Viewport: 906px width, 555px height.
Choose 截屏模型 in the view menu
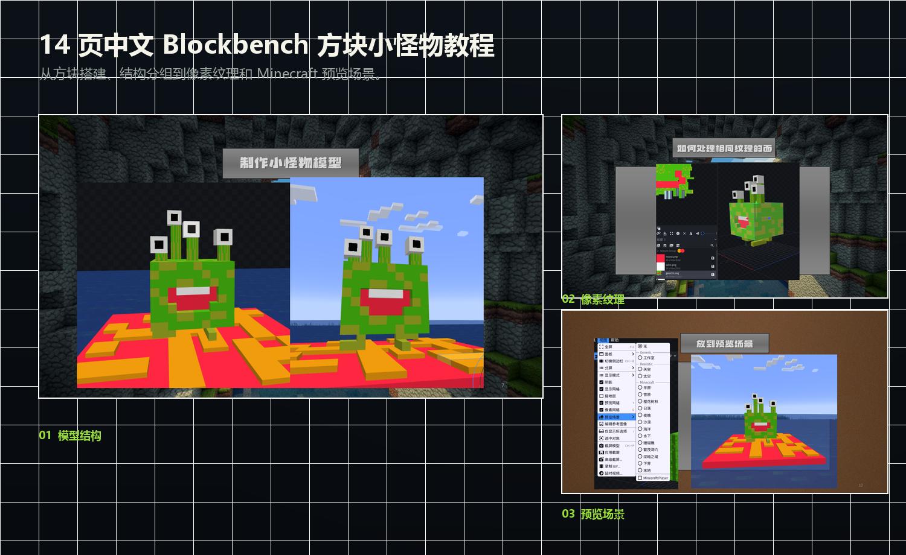pos(617,446)
